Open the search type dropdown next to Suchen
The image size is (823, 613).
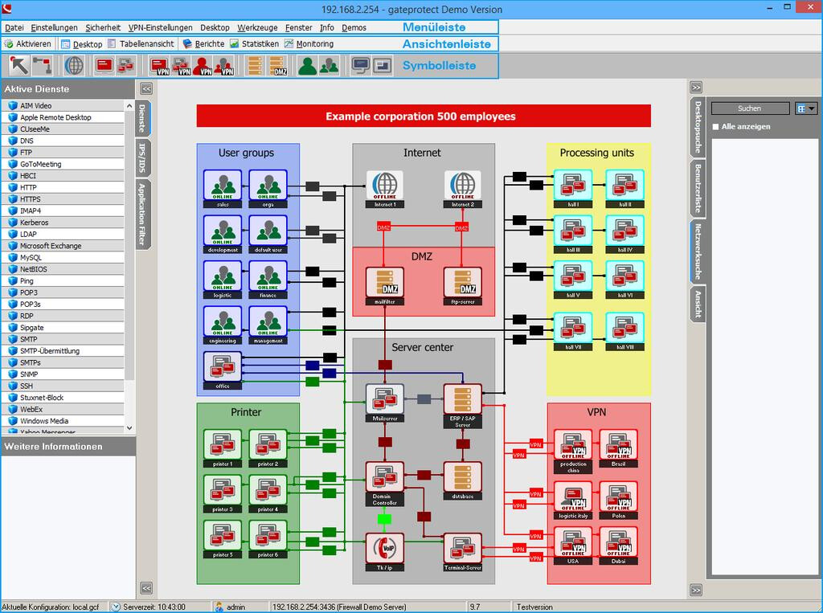click(806, 108)
